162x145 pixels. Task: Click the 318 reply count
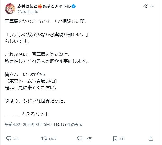[x=16, y=138]
